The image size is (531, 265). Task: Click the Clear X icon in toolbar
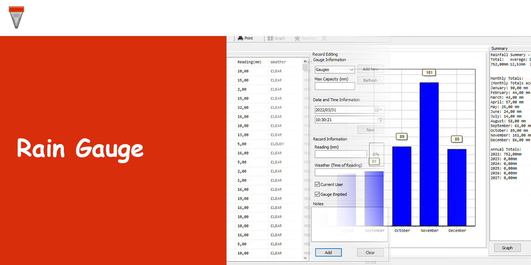[324, 38]
